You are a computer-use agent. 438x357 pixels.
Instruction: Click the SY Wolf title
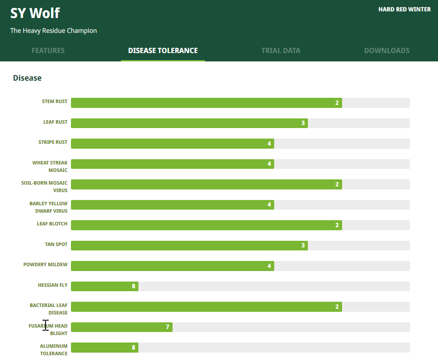point(35,13)
